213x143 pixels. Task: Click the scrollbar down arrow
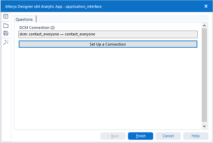pos(204,126)
